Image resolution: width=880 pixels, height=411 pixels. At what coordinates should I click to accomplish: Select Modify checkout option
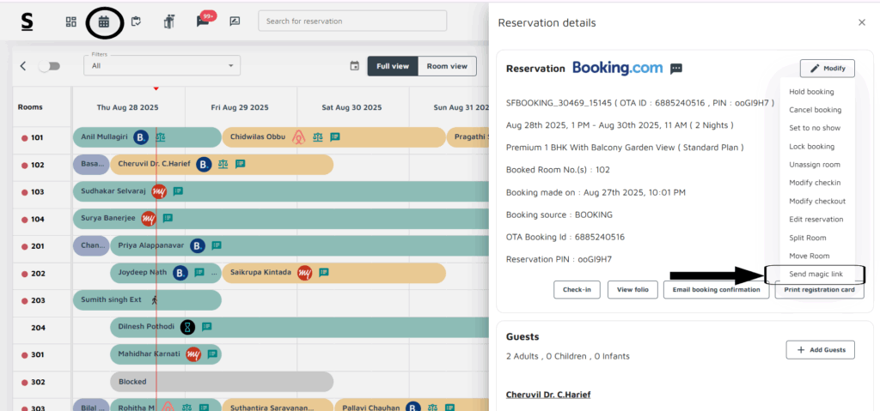pos(817,202)
